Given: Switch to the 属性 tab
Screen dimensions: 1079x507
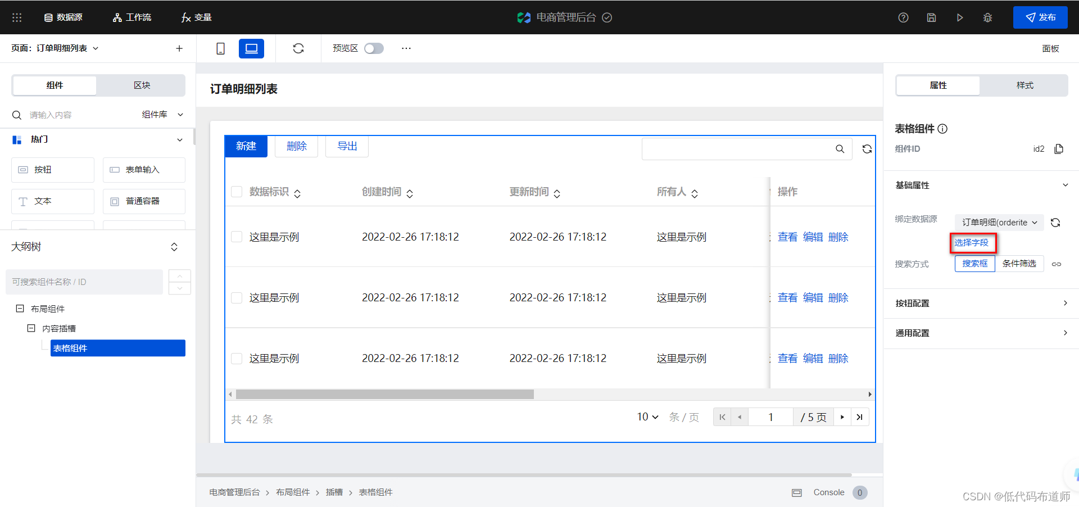Looking at the screenshot, I should [938, 85].
